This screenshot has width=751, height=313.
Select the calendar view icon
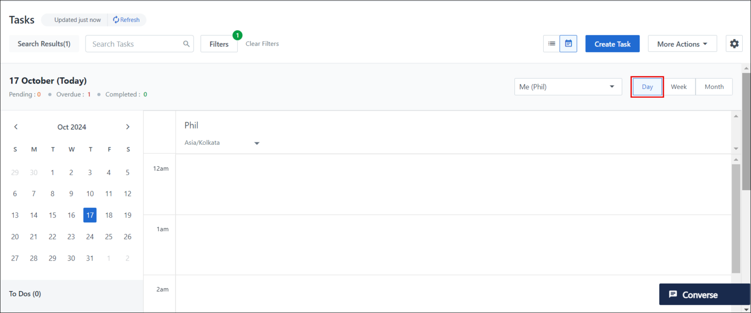(x=568, y=44)
